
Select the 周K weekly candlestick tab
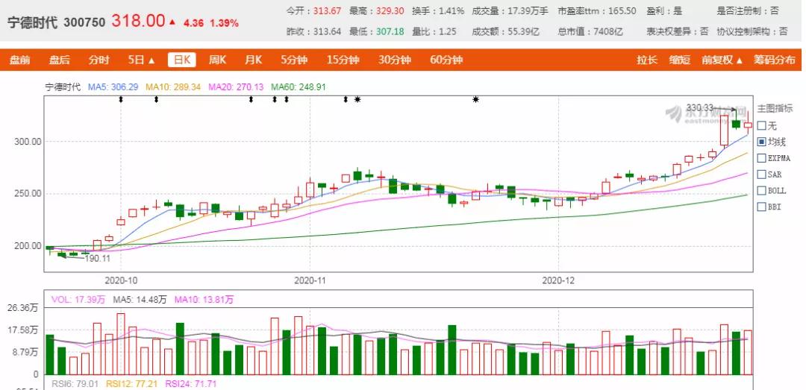[217, 60]
